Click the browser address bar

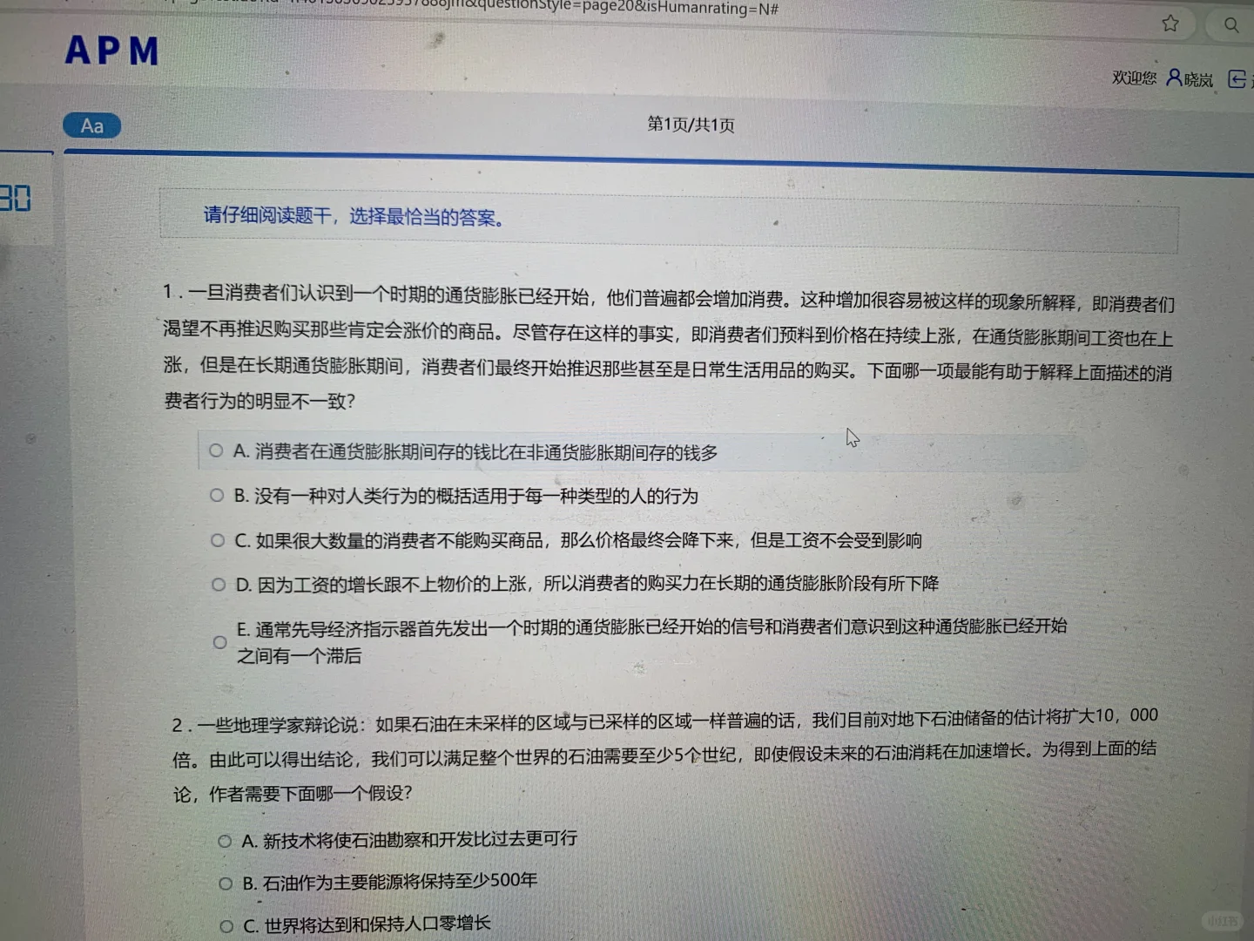point(610,9)
